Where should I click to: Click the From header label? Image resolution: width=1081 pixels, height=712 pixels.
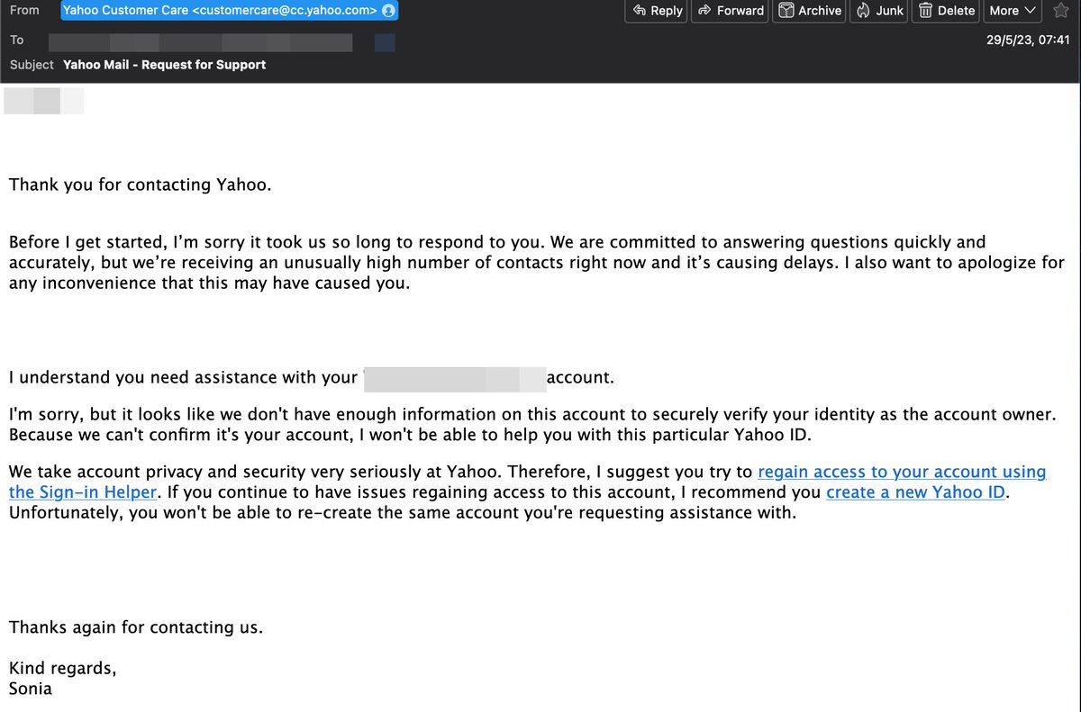pyautogui.click(x=24, y=10)
